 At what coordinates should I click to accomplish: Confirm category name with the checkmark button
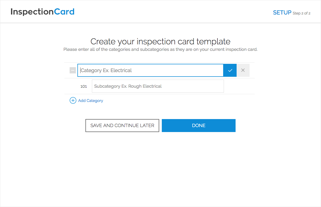point(230,70)
